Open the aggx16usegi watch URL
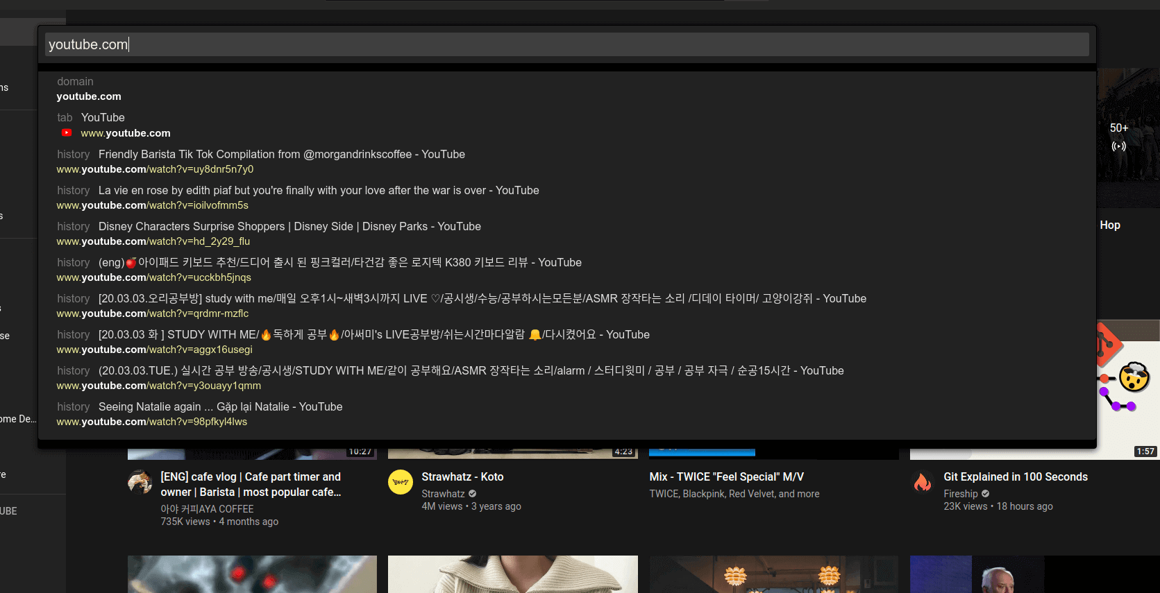The height and width of the screenshot is (593, 1160). point(155,350)
